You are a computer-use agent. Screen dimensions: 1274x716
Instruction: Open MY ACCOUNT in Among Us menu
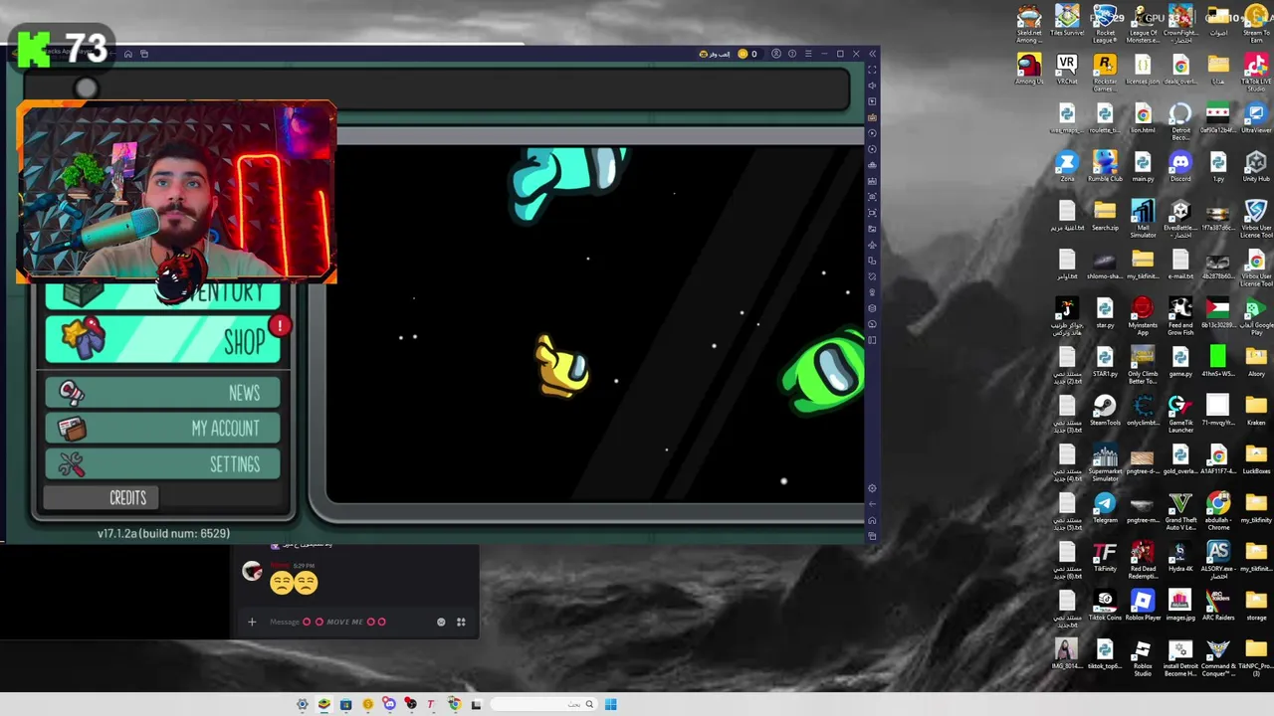click(x=162, y=429)
